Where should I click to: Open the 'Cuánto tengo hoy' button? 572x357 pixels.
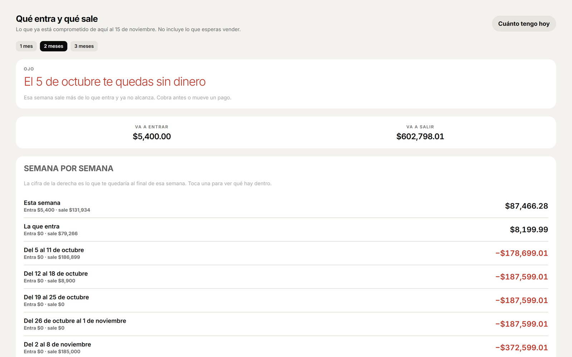point(524,24)
